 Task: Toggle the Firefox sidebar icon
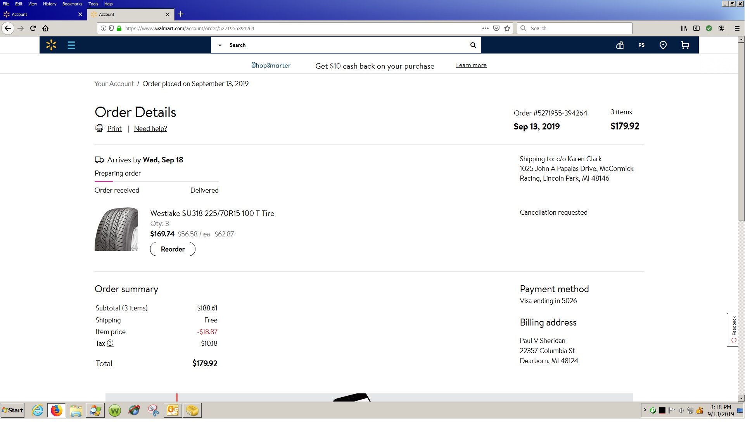point(696,28)
